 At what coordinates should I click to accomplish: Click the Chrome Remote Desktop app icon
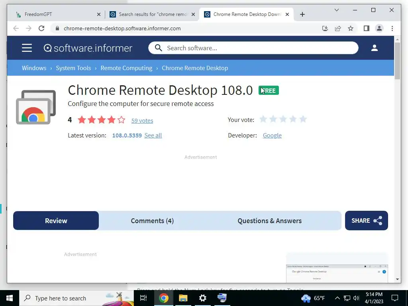pos(36,107)
